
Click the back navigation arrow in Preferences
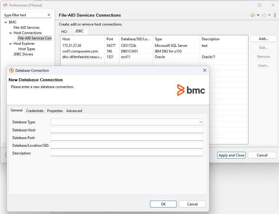coord(253,15)
